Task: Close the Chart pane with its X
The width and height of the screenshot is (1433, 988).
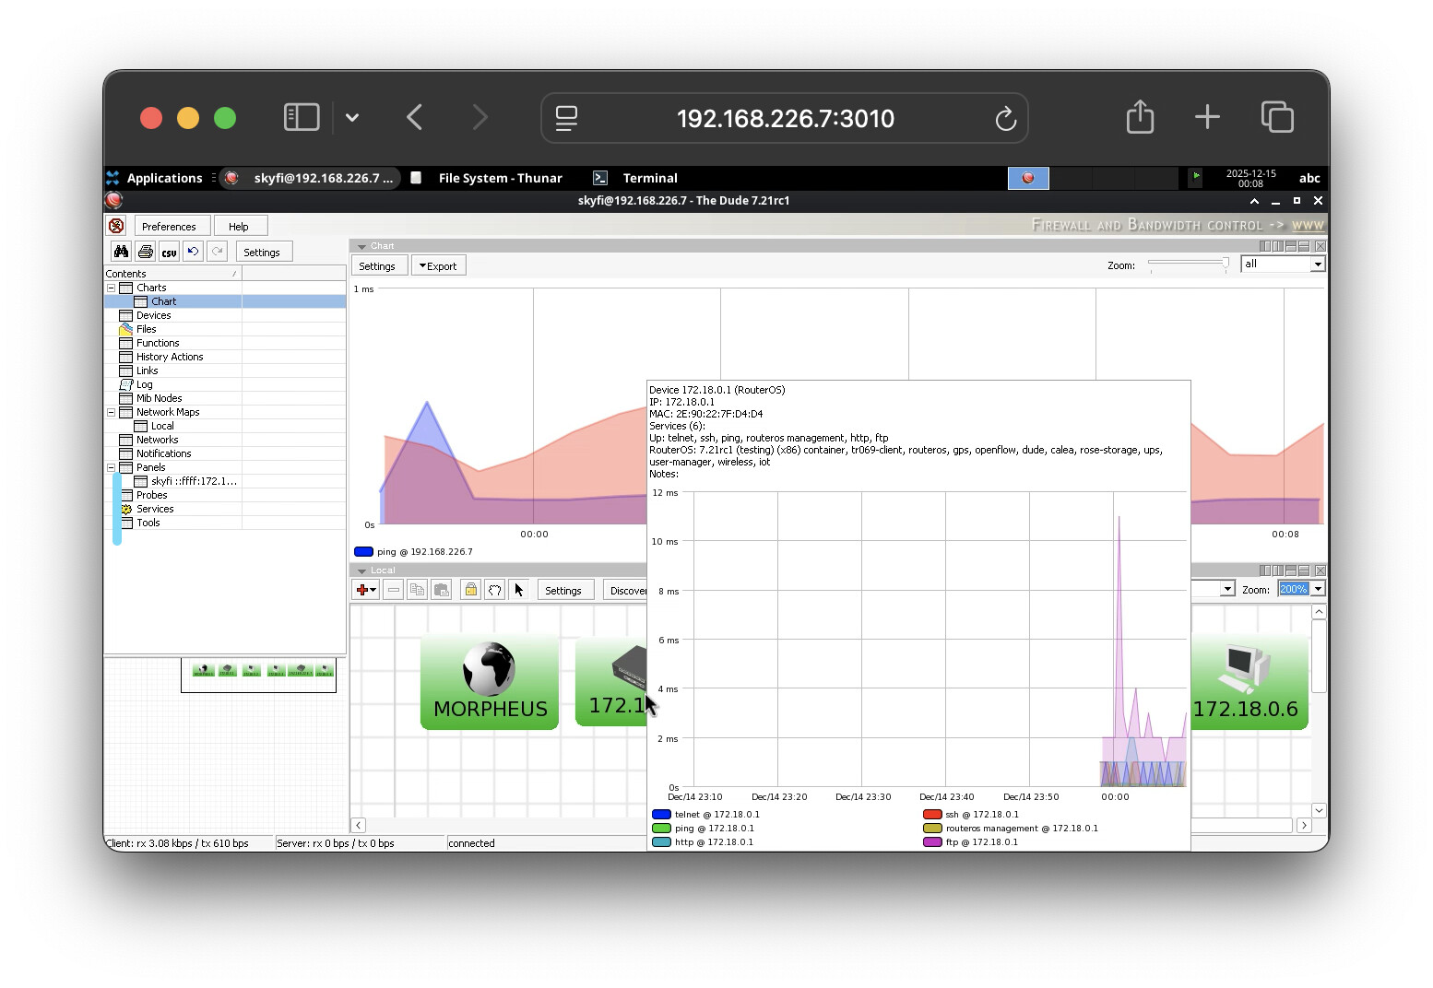Action: point(1320,246)
